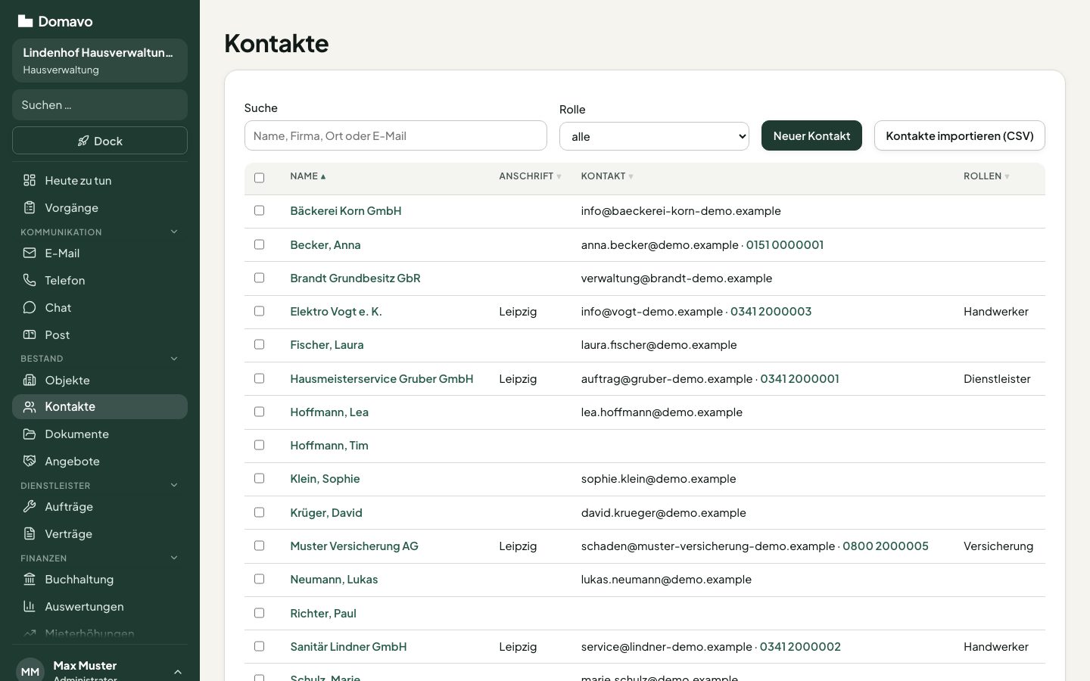
Task: Tick the checkbox for Elektro Vogt e. K.
Action: pyautogui.click(x=260, y=311)
